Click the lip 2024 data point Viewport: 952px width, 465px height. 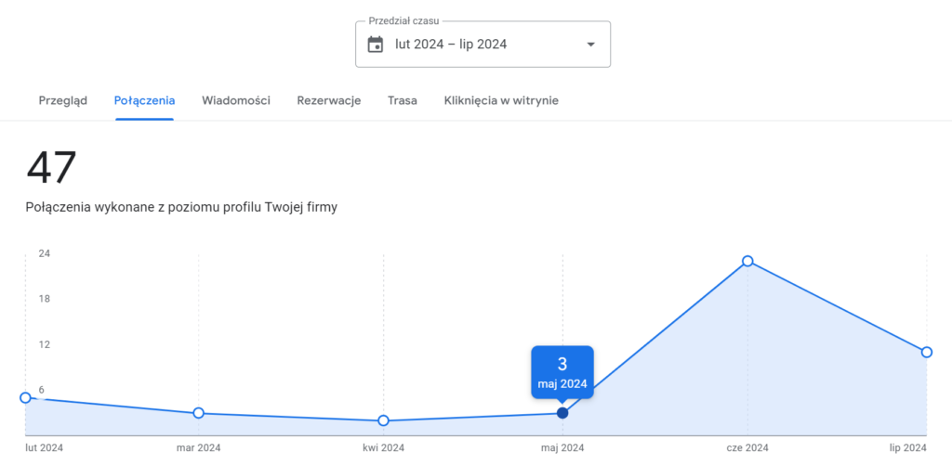pyautogui.click(x=927, y=352)
